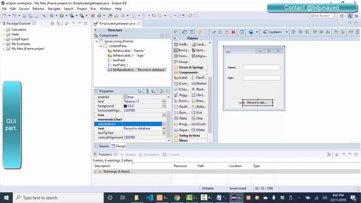Expand the Warnings (4 items) row
This screenshot has height=203, width=361.
tap(95, 171)
